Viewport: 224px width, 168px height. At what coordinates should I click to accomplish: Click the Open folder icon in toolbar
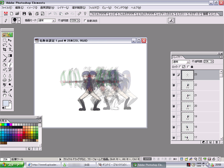pos(17,14)
